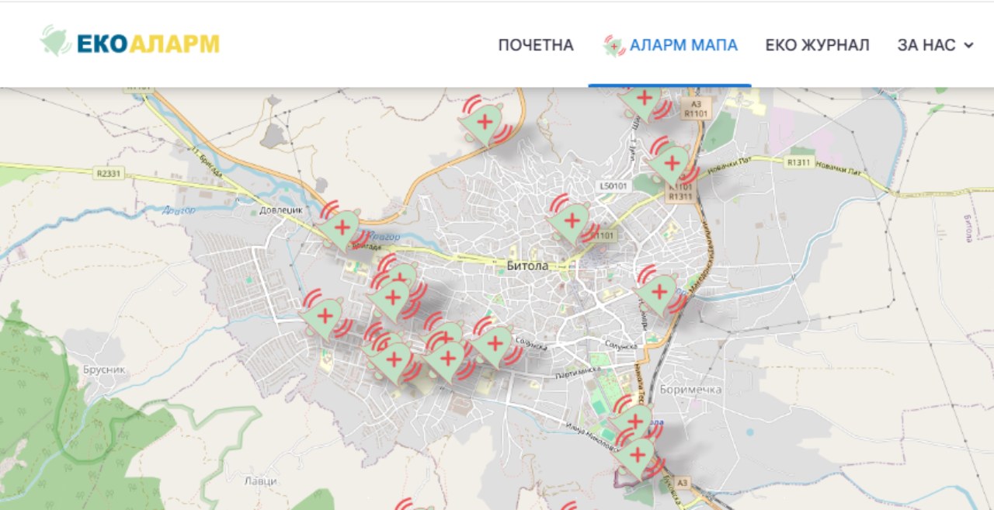This screenshot has width=994, height=510.
Task: Click the L50101 road sign
Action: tap(613, 186)
